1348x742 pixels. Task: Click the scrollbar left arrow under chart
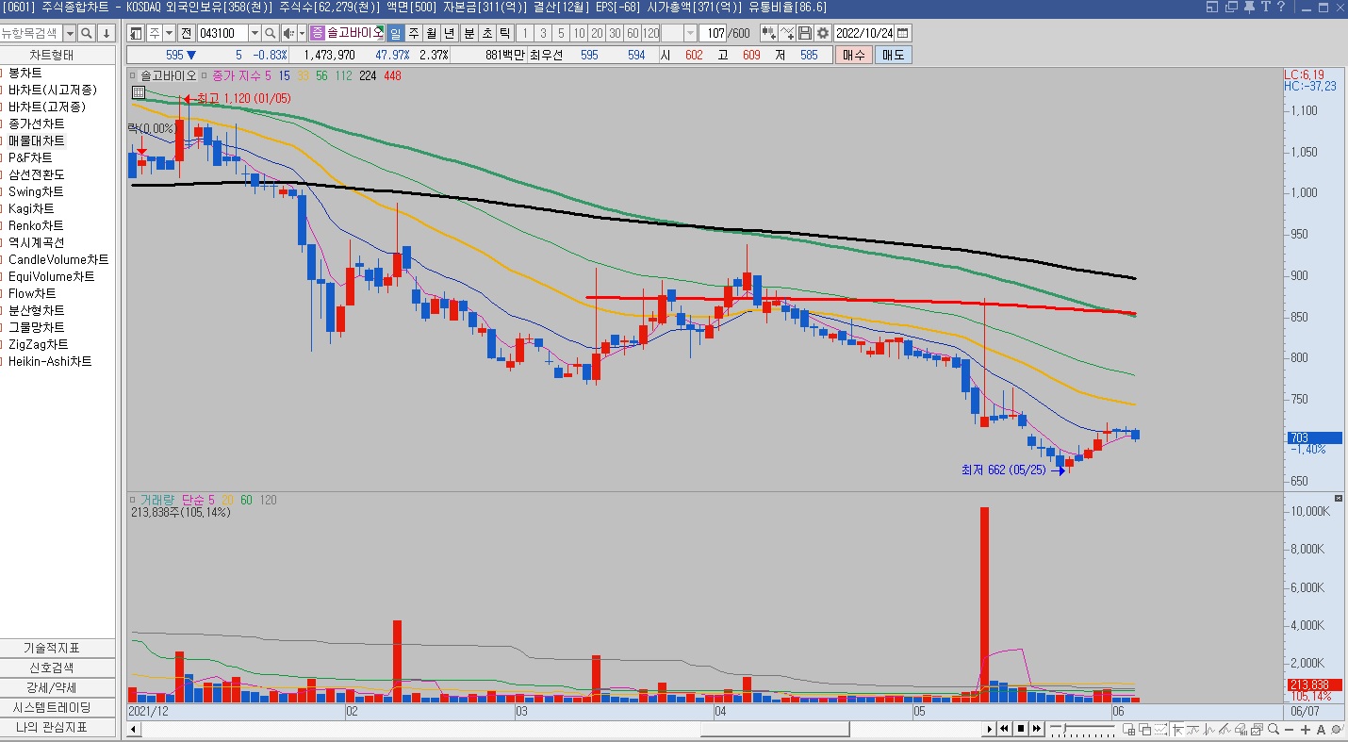coord(133,729)
